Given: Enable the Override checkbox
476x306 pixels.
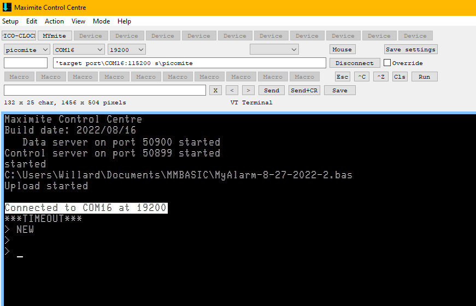Looking at the screenshot, I should (x=387, y=63).
